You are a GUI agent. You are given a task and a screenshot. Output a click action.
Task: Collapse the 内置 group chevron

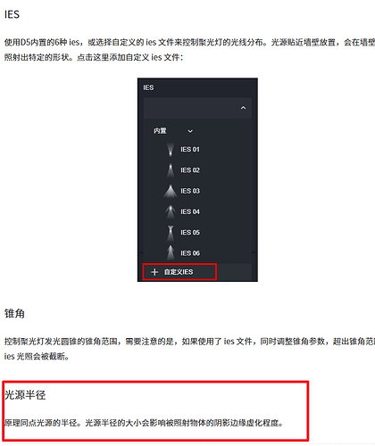[190, 131]
